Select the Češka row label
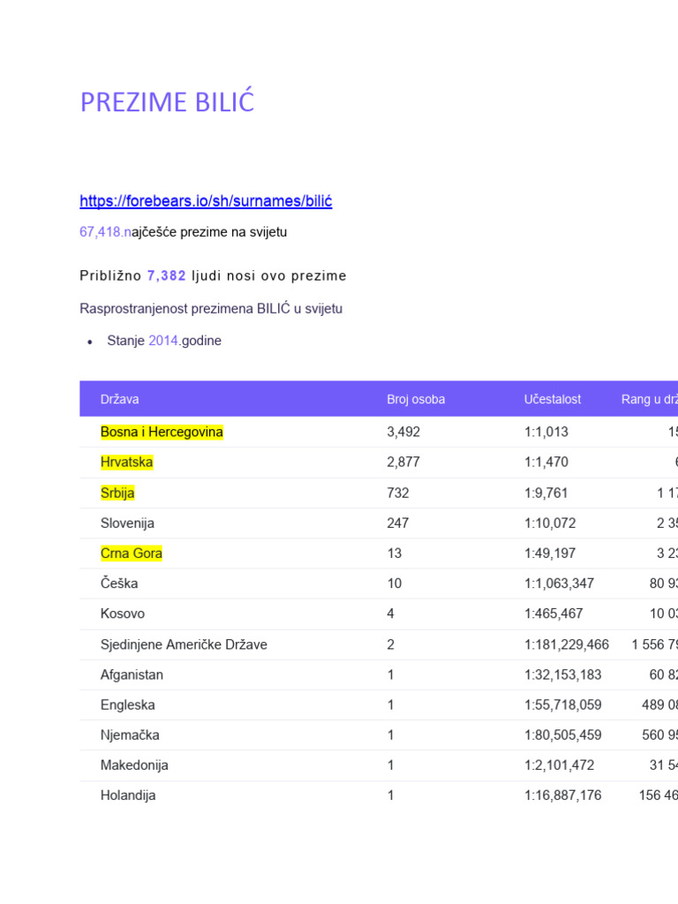This screenshot has width=678, height=904. click(x=119, y=584)
